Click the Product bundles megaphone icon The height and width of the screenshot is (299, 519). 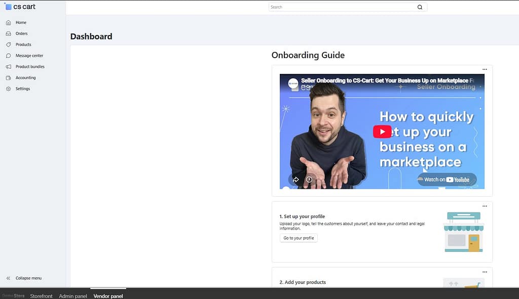9,67
